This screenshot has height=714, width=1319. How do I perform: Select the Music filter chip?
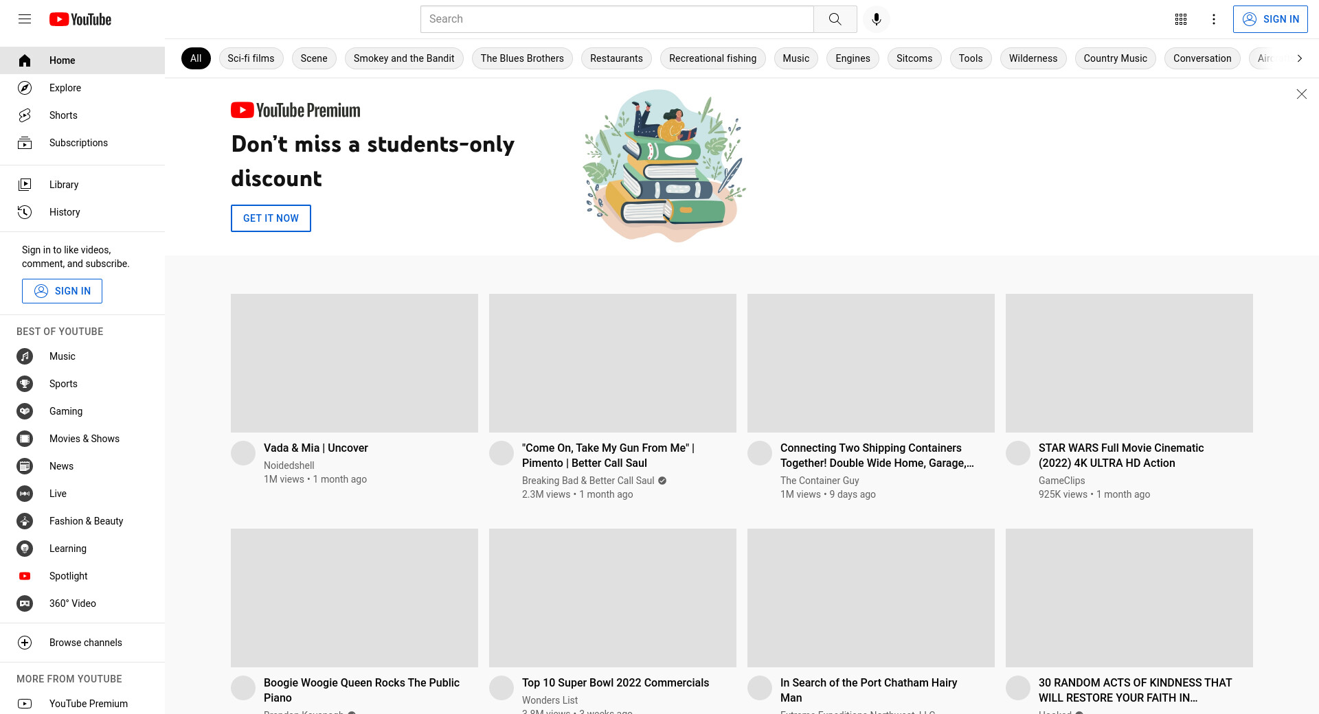pos(796,58)
